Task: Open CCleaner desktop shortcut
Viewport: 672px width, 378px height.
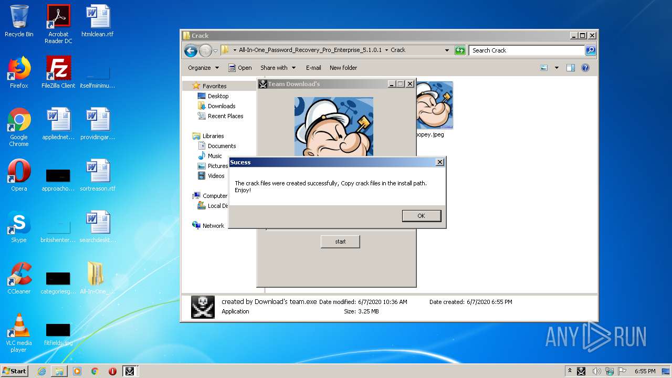Action: tap(19, 278)
